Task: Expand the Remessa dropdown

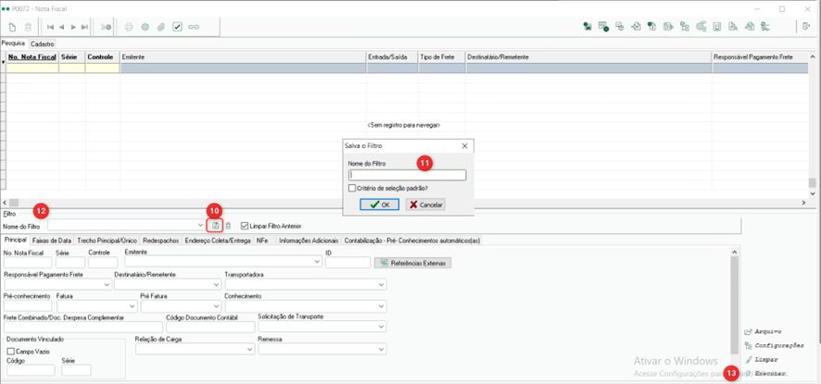Action: click(382, 349)
